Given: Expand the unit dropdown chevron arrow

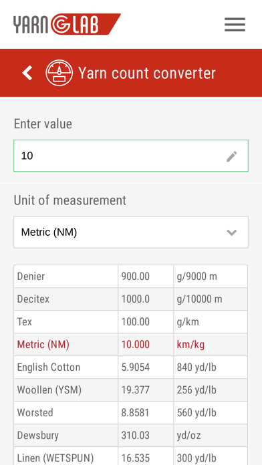Looking at the screenshot, I should (232, 232).
